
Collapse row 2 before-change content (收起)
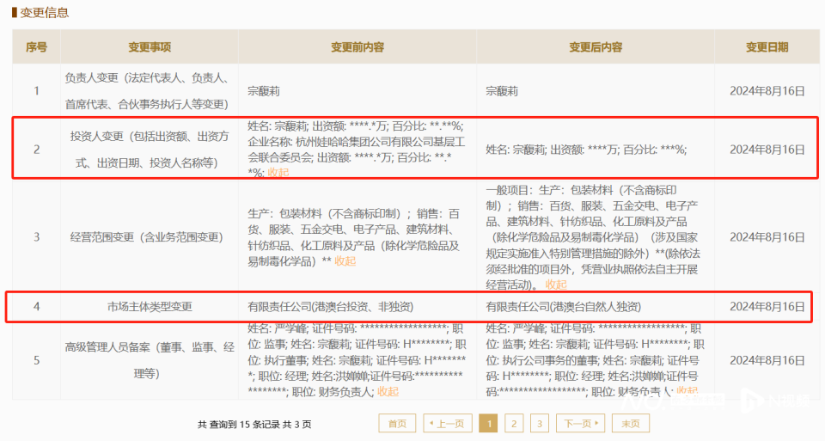pos(278,173)
